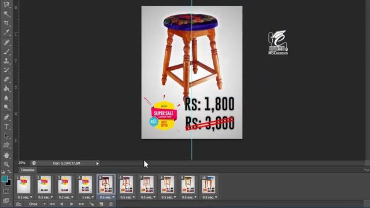Viewport: 370px width, 208px height.
Task: Click the tween animation frames icon
Action: 91,204
